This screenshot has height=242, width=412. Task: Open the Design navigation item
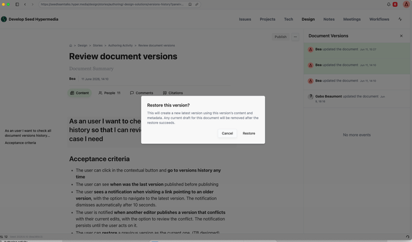tap(308, 19)
